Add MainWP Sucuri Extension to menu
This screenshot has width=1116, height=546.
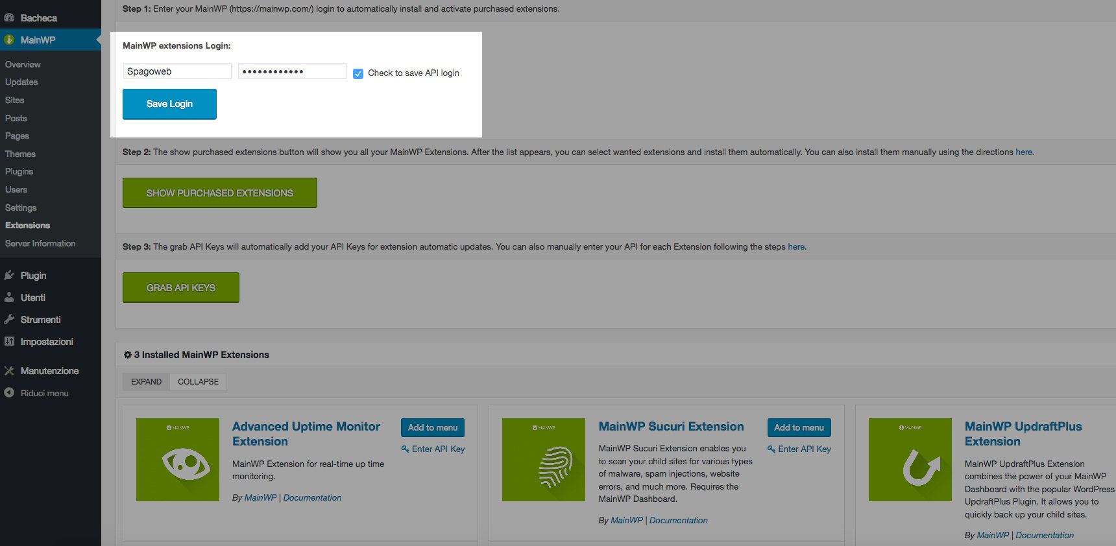pos(799,427)
